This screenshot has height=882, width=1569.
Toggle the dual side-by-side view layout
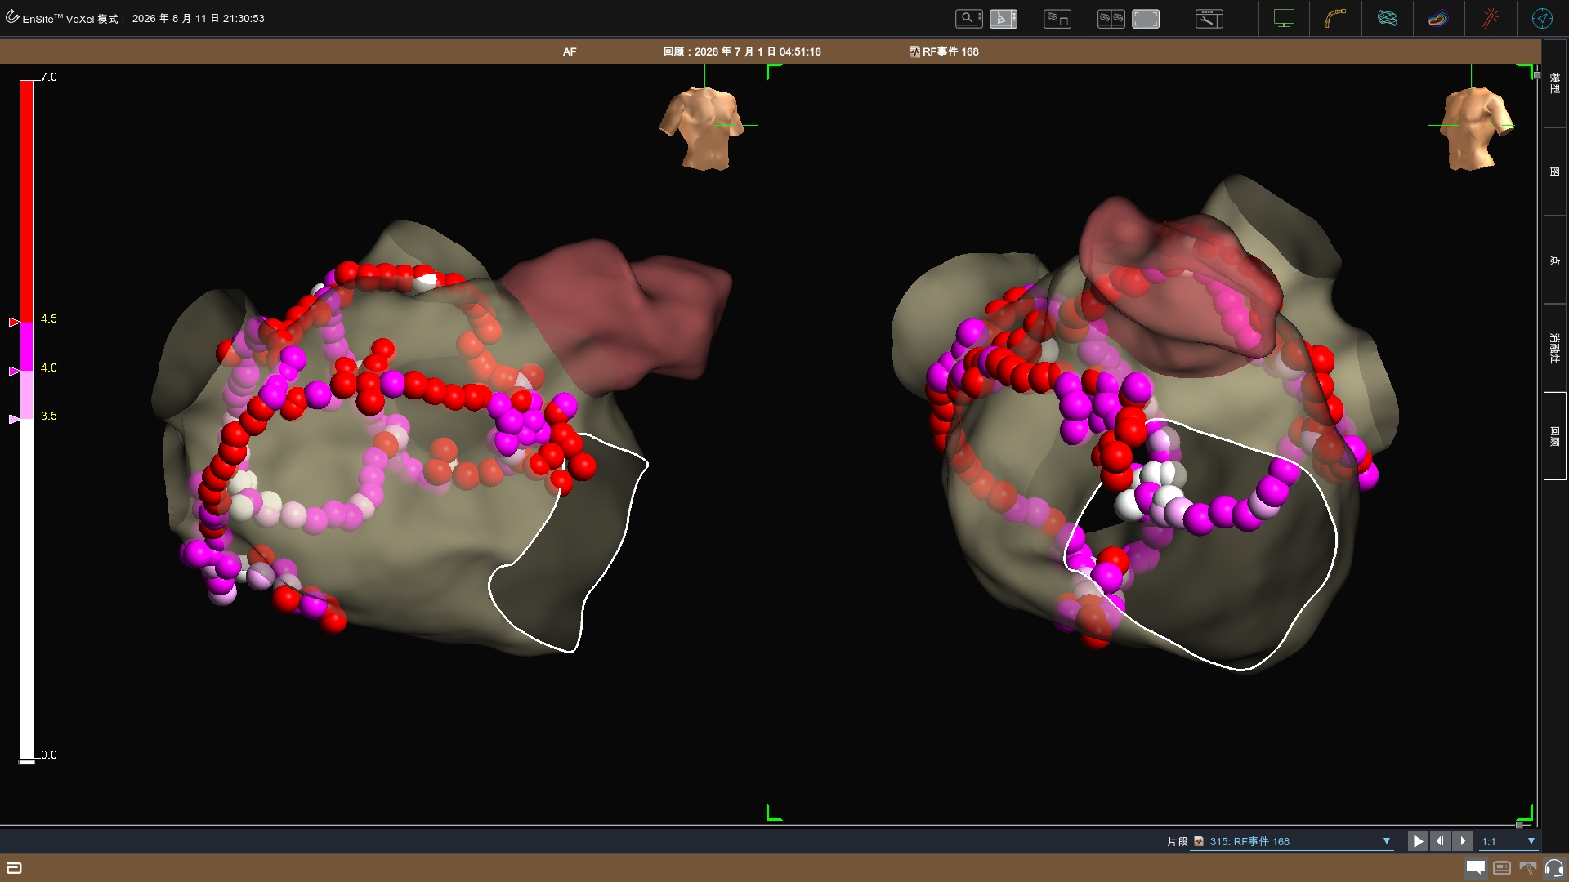1111,18
